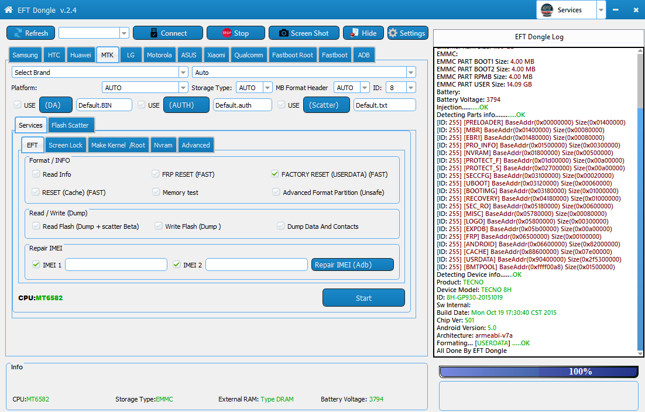Click the IMEI 2 input field
The width and height of the screenshot is (645, 412).
tap(257, 265)
